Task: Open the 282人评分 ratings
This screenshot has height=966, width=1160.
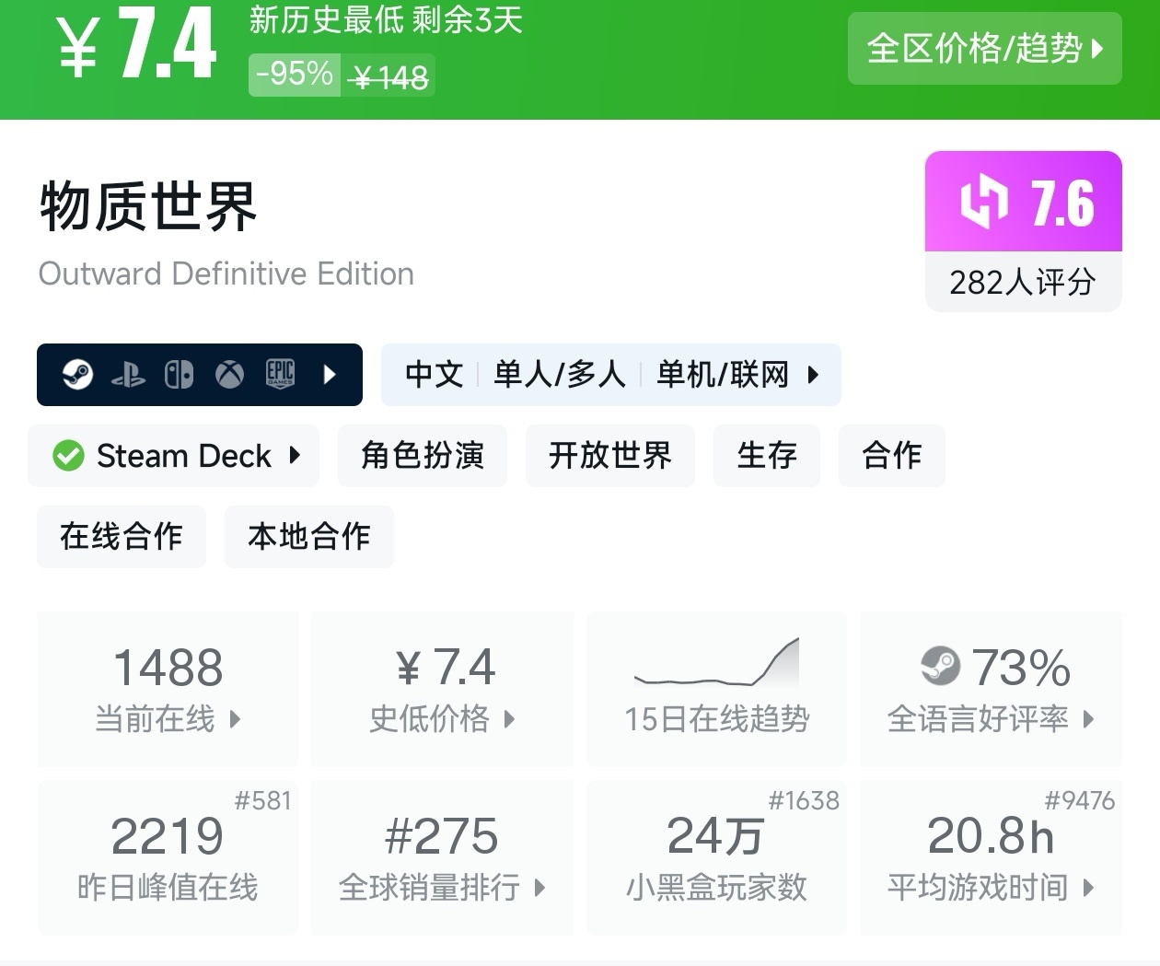Action: pyautogui.click(x=1023, y=282)
